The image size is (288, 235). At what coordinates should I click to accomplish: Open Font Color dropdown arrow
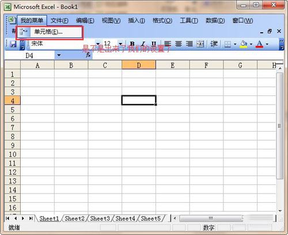pos(267,44)
